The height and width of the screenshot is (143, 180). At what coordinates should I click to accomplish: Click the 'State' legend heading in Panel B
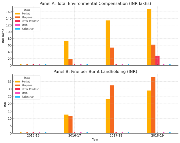pos(27,78)
